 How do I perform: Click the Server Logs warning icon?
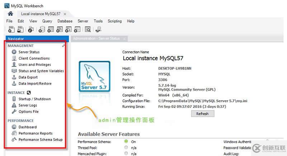14,105
